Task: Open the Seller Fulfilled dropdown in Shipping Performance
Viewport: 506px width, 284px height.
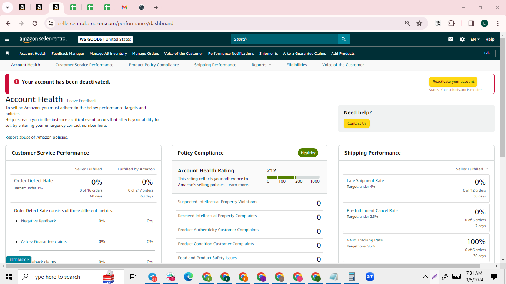Action: tap(472, 169)
